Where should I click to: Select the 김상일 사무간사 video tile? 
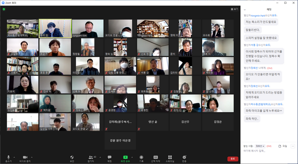coord(55,122)
